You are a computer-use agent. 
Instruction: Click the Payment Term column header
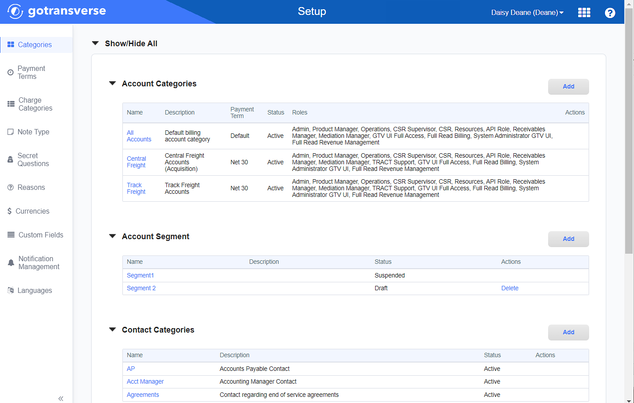coord(242,112)
